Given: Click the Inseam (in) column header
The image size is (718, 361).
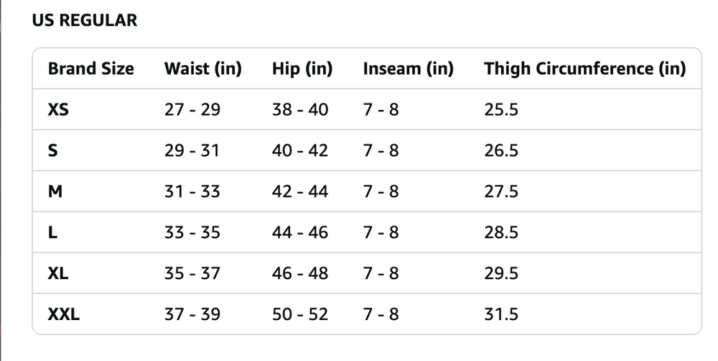Looking at the screenshot, I should 409,69.
